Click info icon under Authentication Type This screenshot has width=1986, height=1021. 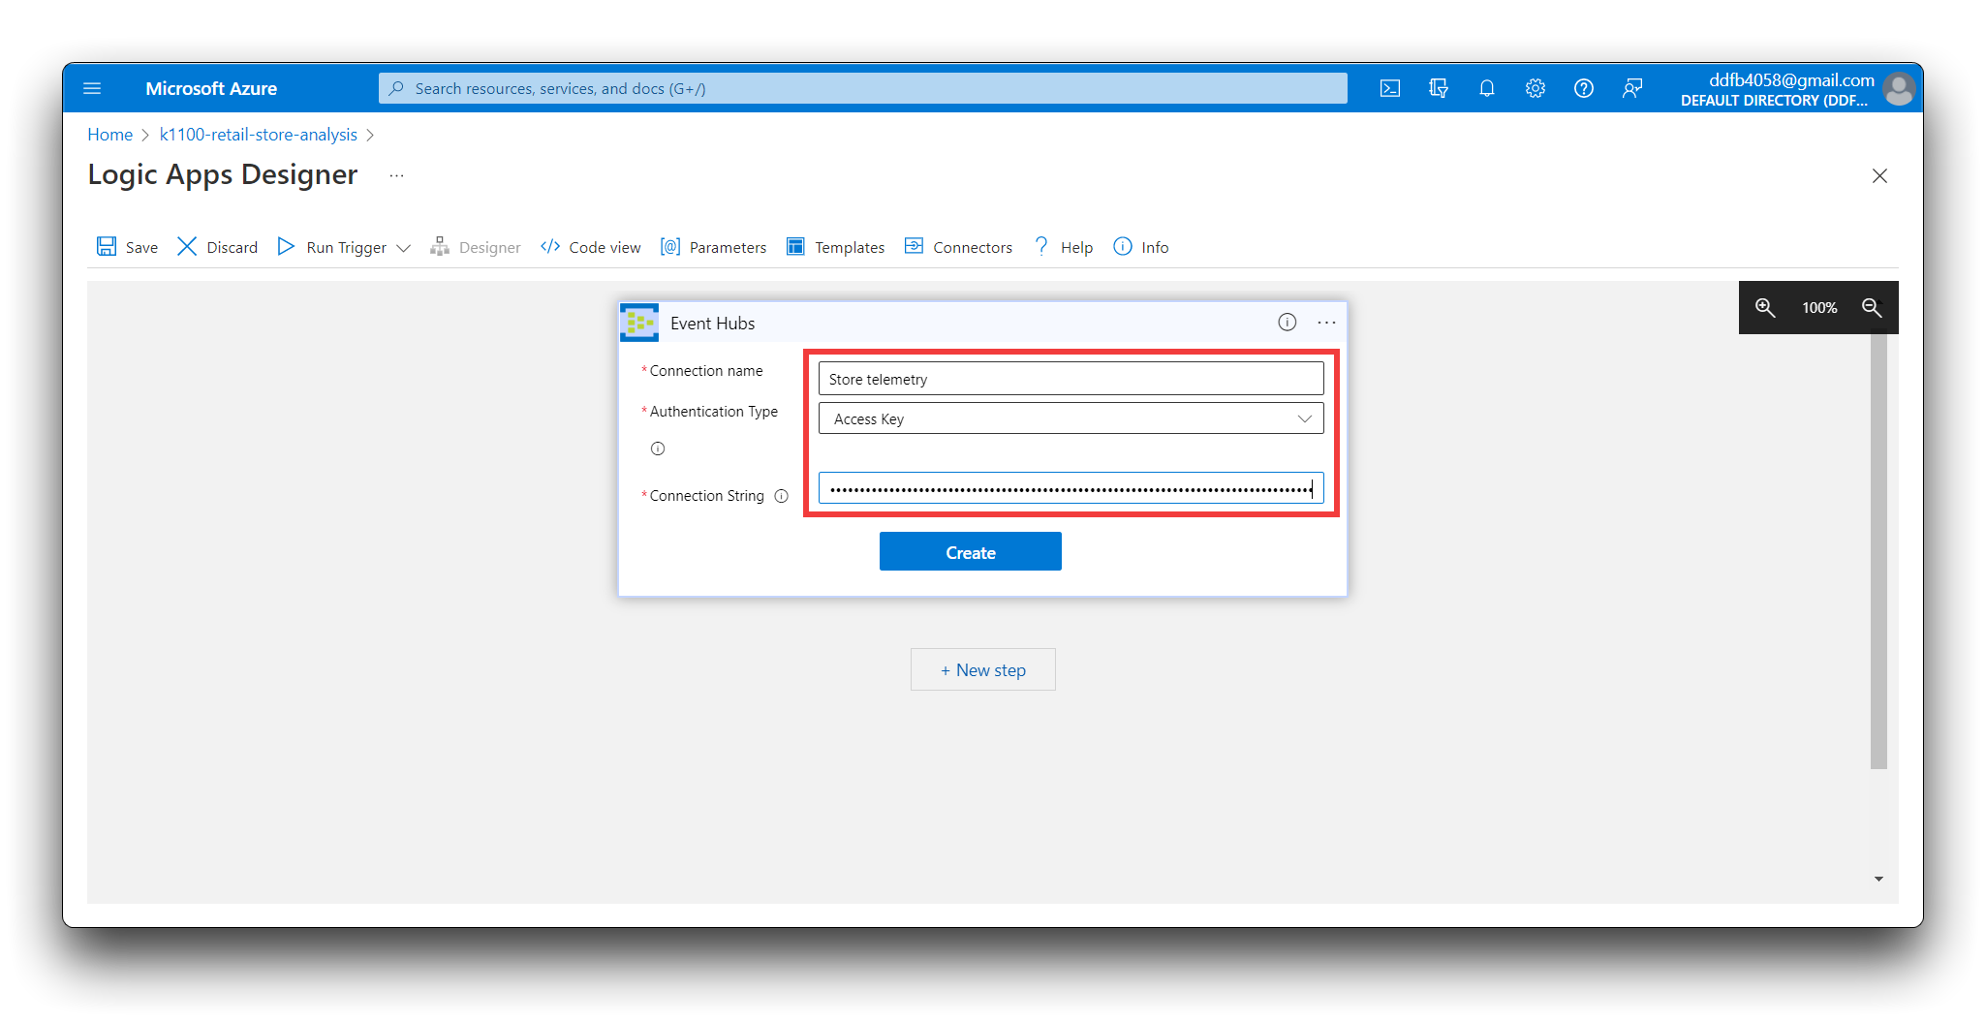pos(658,449)
